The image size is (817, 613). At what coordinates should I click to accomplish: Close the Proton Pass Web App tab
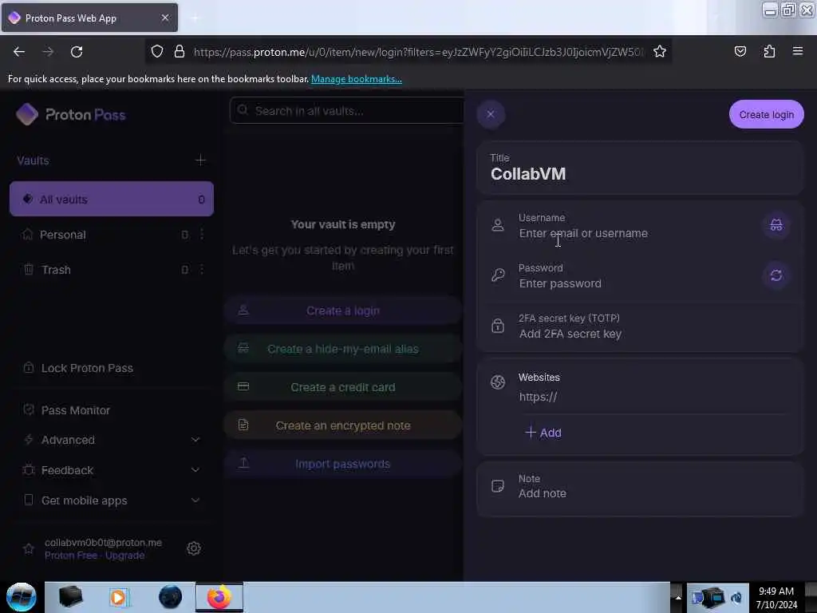pyautogui.click(x=165, y=18)
